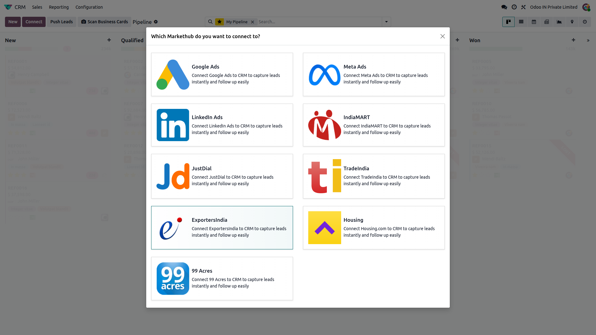Click the Connect button
This screenshot has height=335, width=596.
34,22
